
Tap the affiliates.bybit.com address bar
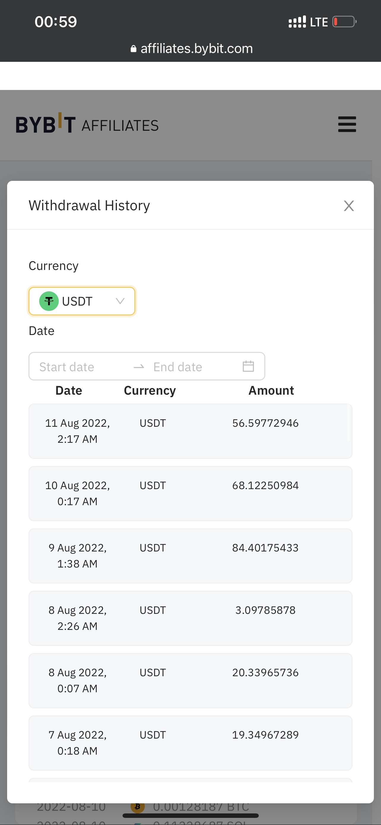tap(196, 49)
